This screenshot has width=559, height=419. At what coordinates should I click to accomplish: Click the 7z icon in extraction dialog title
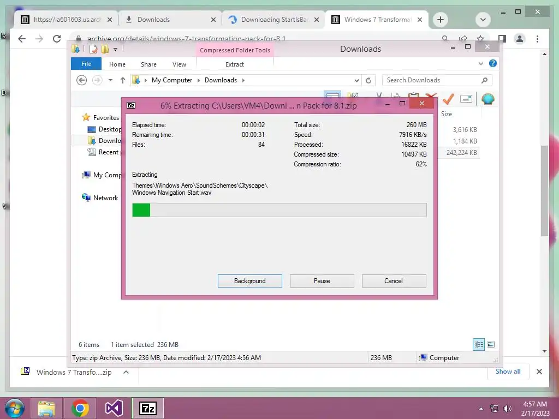click(131, 105)
